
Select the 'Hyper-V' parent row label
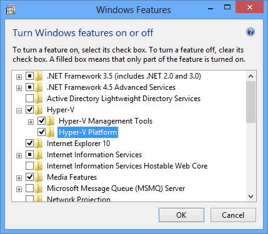click(61, 110)
